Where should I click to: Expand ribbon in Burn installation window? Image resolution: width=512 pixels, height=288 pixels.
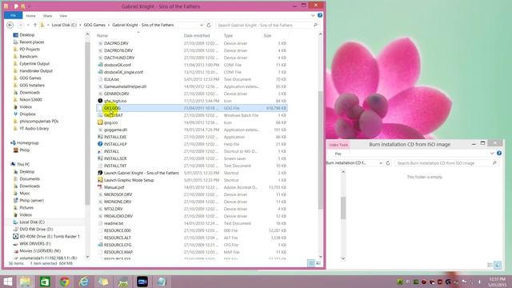(x=492, y=153)
